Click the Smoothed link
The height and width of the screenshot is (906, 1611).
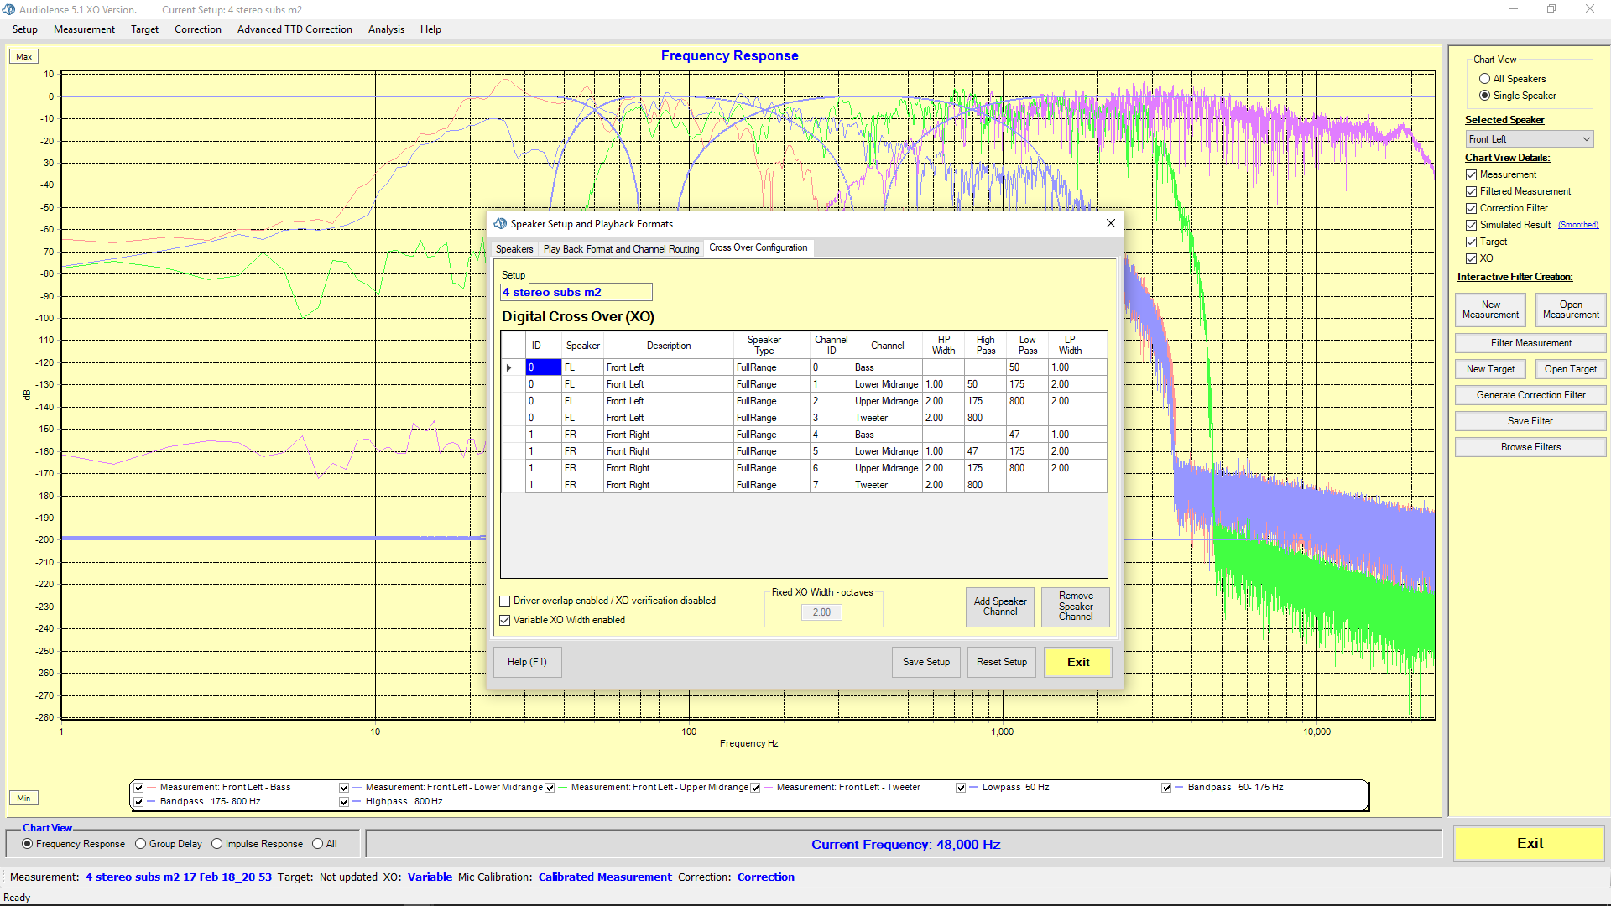(1577, 225)
